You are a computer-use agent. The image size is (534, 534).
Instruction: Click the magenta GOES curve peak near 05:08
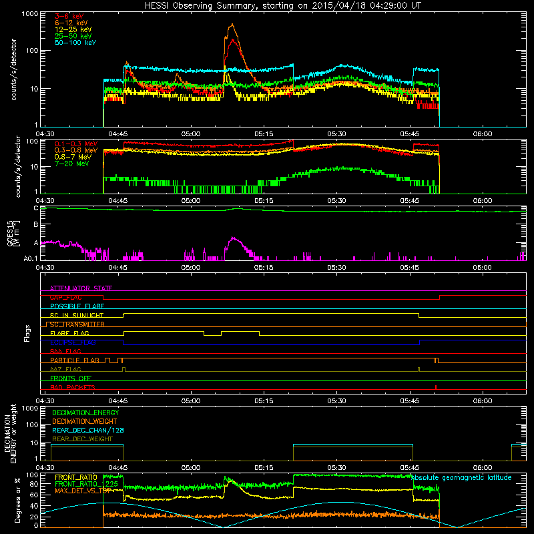coord(233,238)
